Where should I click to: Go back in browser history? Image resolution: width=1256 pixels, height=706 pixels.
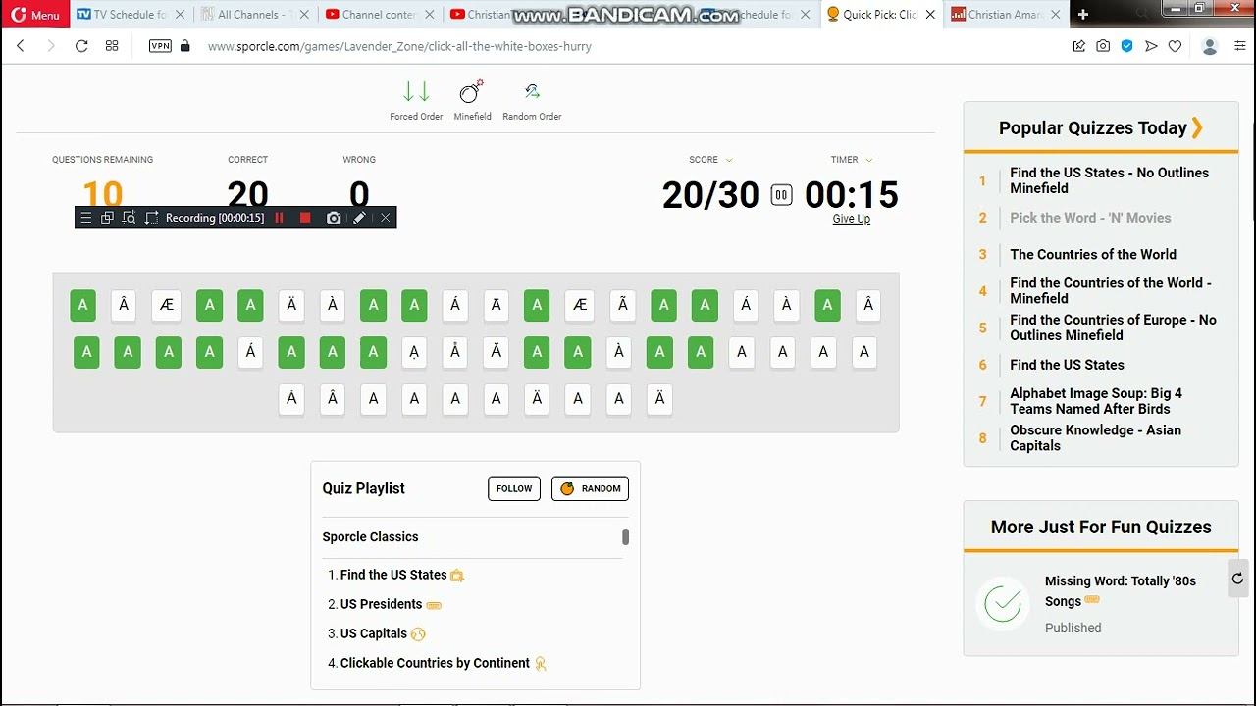(x=21, y=46)
